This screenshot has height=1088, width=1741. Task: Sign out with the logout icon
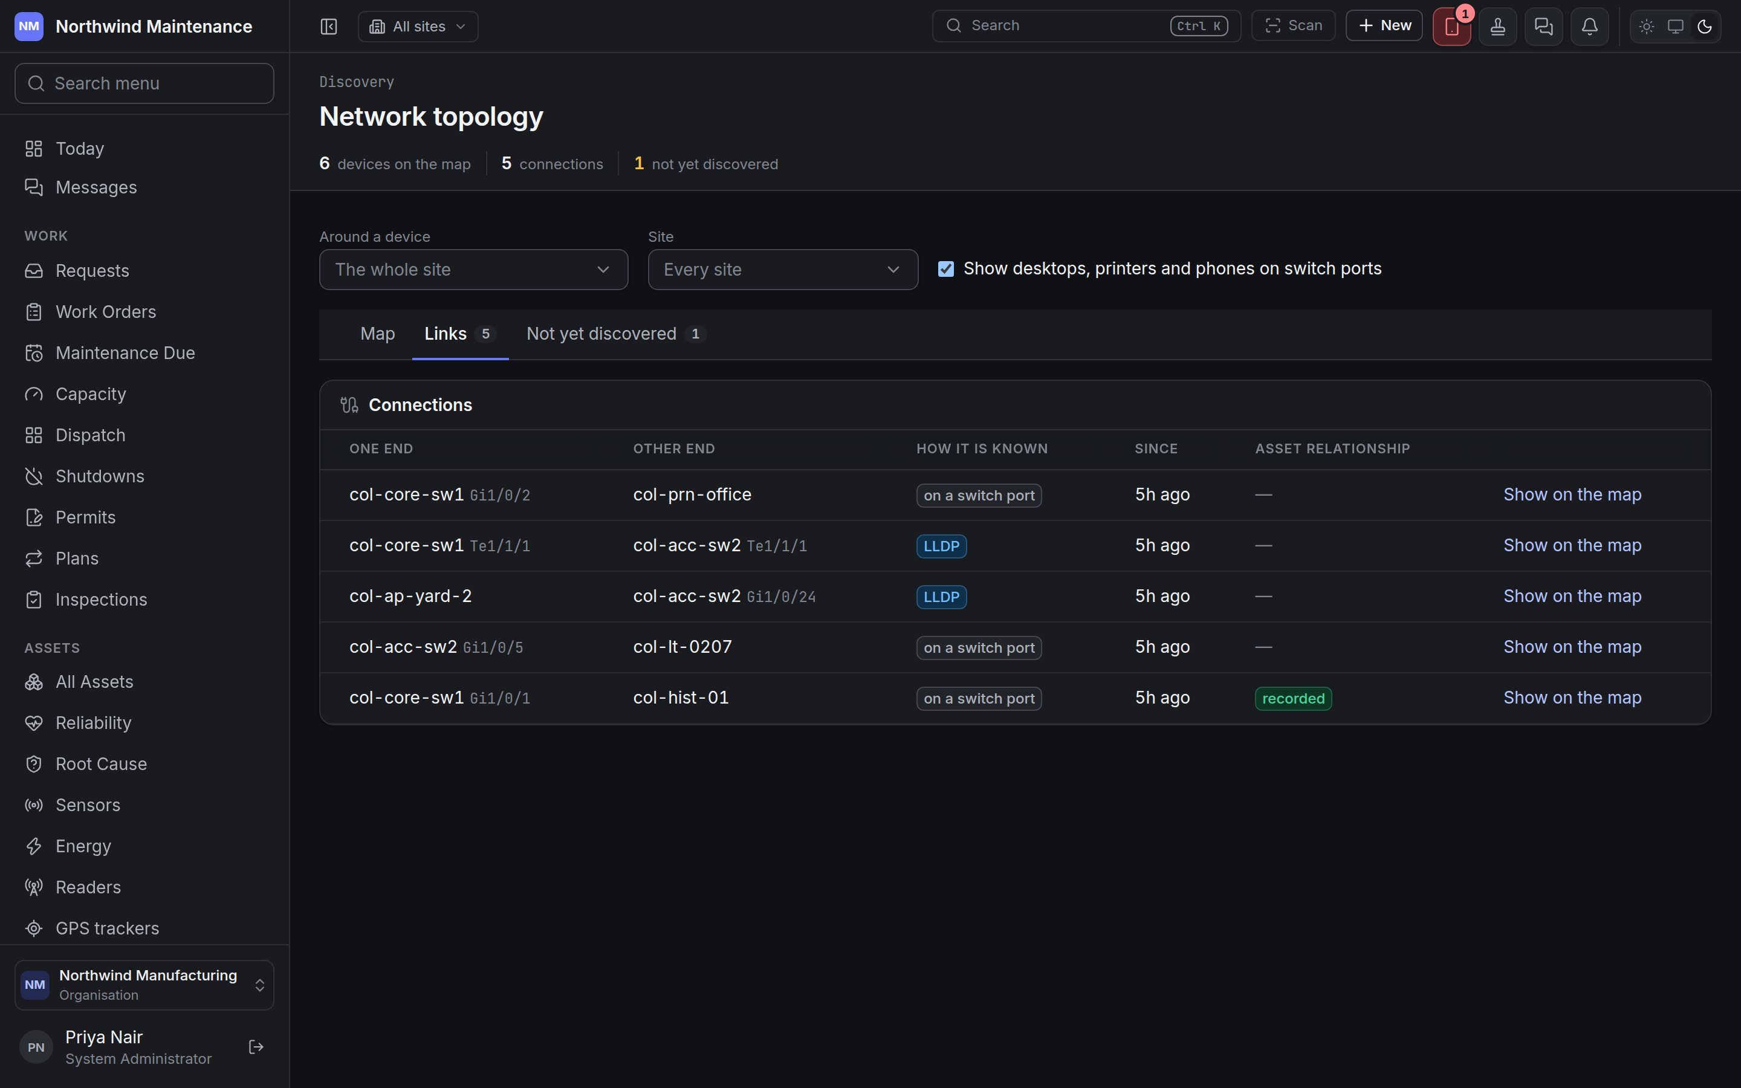256,1047
